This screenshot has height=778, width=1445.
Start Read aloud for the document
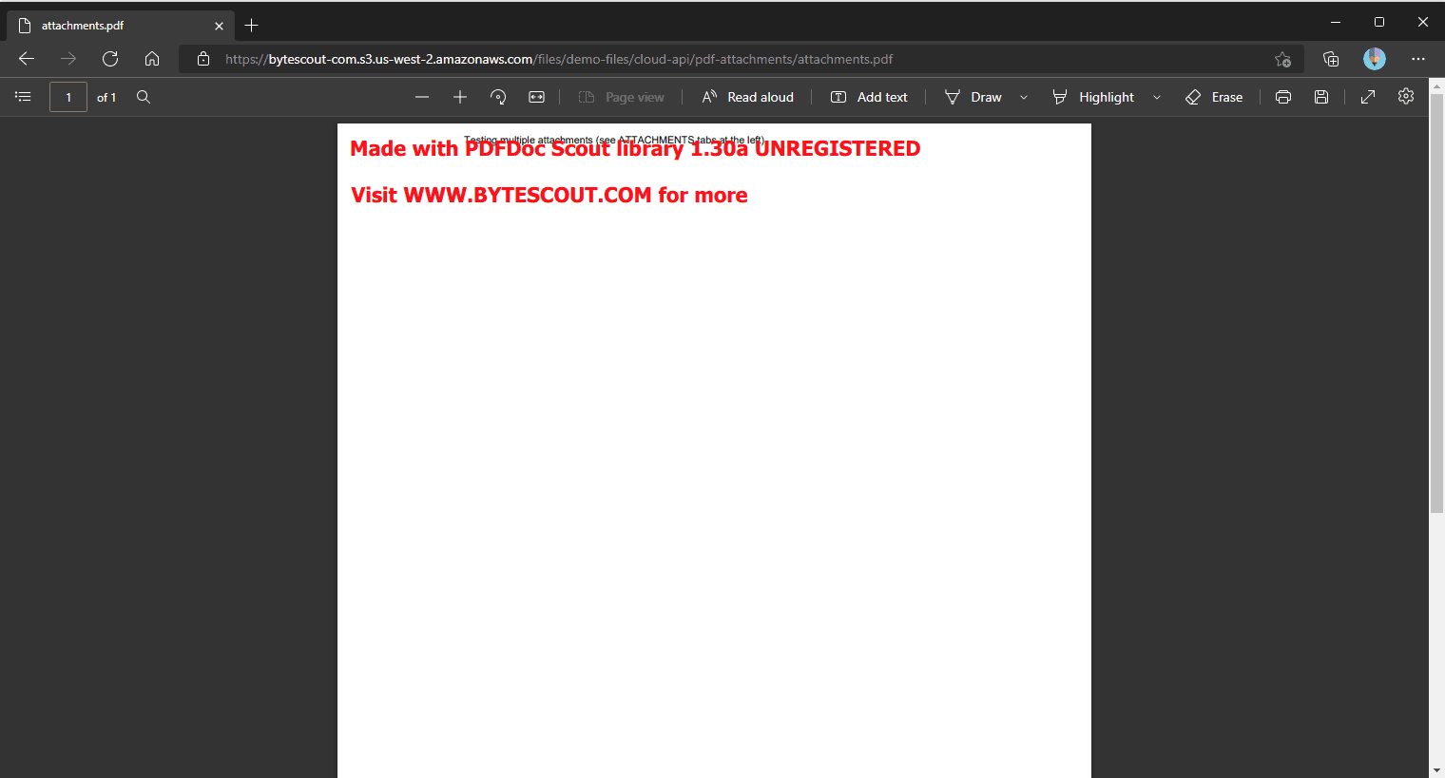pyautogui.click(x=747, y=97)
